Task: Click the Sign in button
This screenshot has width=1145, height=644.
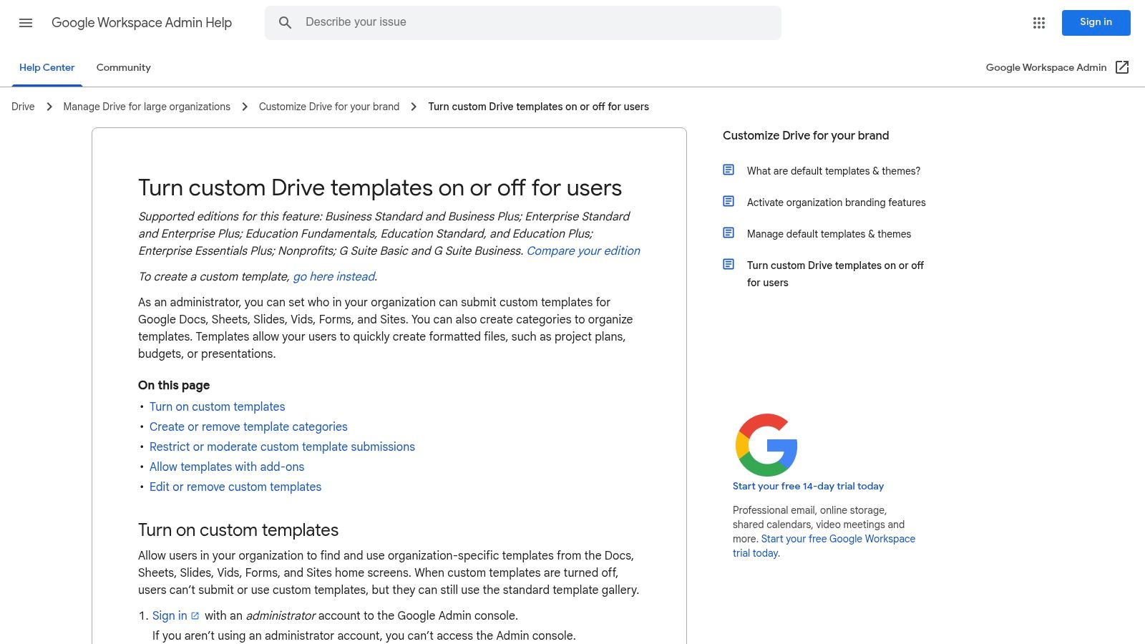Action: click(1096, 22)
